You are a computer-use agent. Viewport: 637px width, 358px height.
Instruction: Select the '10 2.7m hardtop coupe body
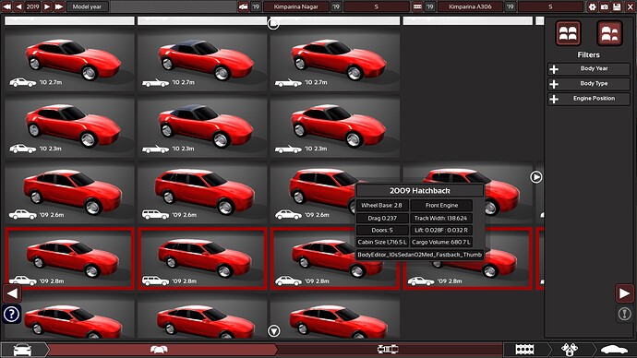pyautogui.click(x=69, y=59)
